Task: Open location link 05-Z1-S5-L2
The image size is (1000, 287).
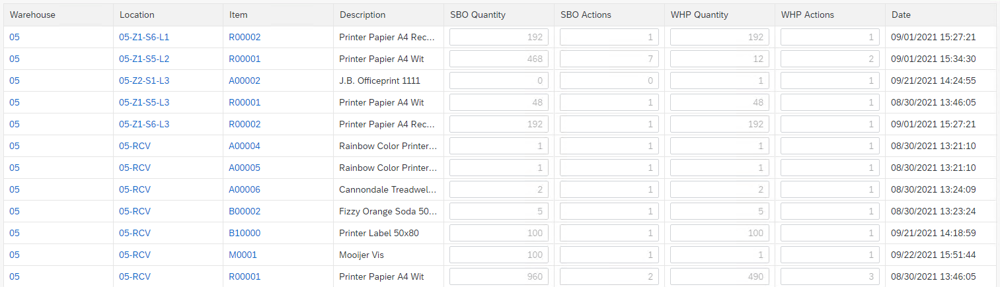Action: 144,59
